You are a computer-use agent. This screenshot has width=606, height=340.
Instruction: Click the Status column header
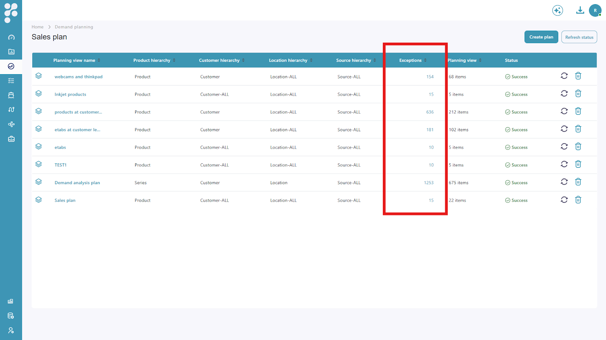[x=511, y=61]
